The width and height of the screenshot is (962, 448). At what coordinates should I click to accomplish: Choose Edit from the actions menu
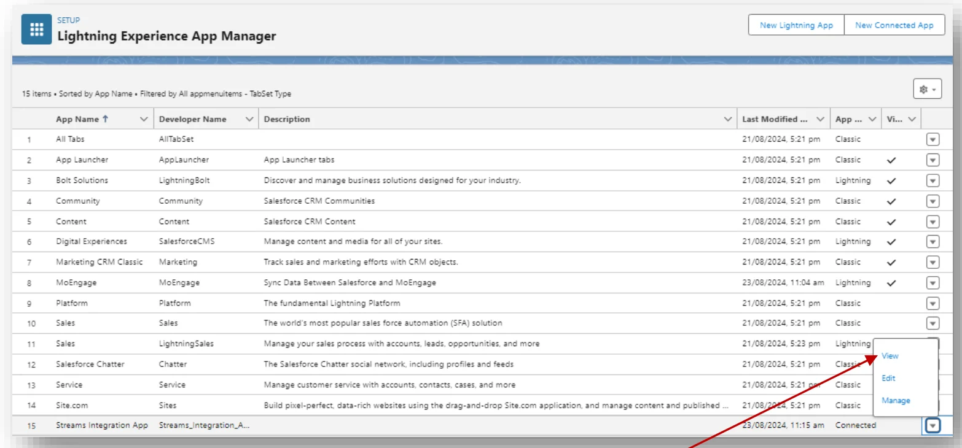(888, 378)
